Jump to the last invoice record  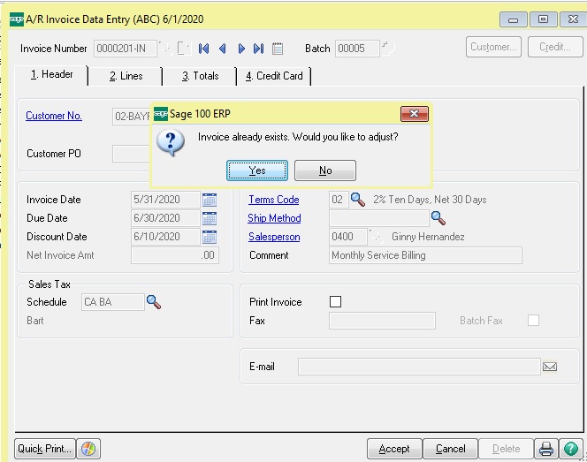click(258, 49)
